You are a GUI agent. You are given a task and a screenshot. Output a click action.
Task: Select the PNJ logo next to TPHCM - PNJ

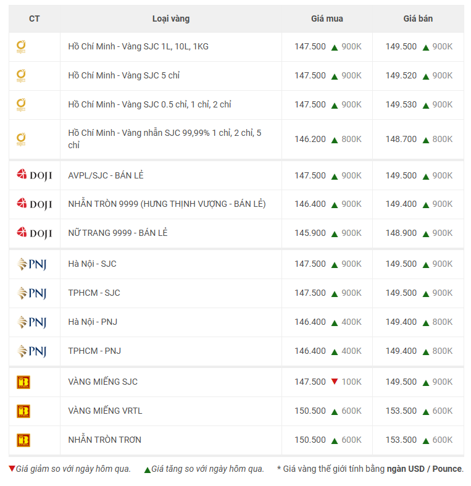tap(31, 351)
